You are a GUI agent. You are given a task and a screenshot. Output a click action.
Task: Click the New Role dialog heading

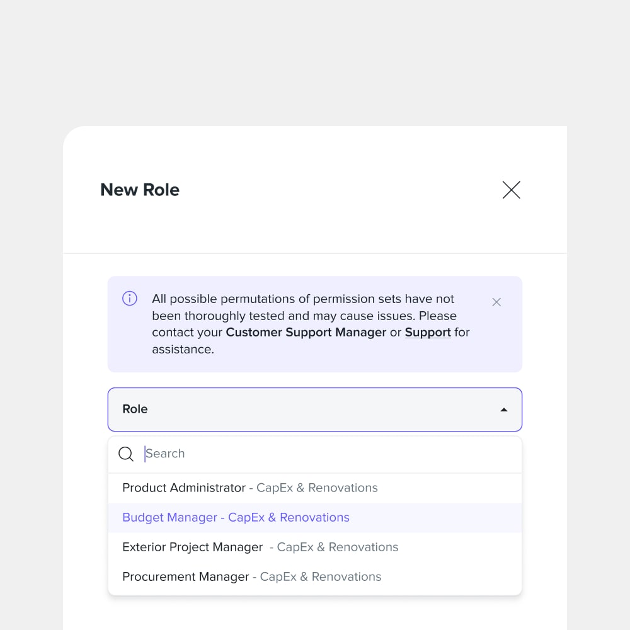click(x=140, y=190)
